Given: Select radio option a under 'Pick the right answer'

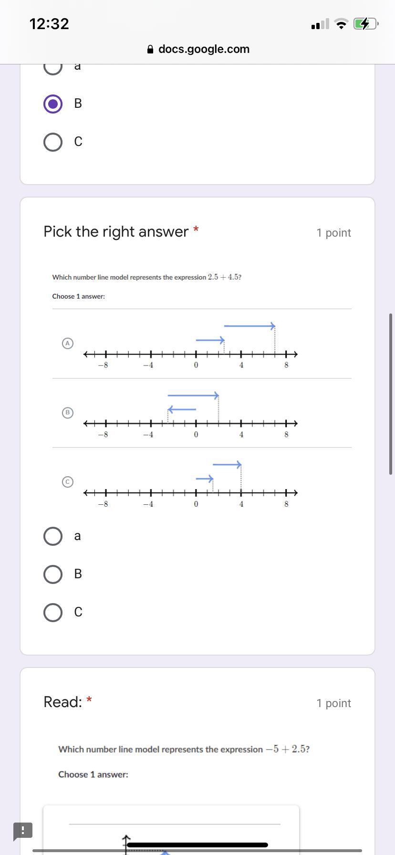Looking at the screenshot, I should point(53,536).
